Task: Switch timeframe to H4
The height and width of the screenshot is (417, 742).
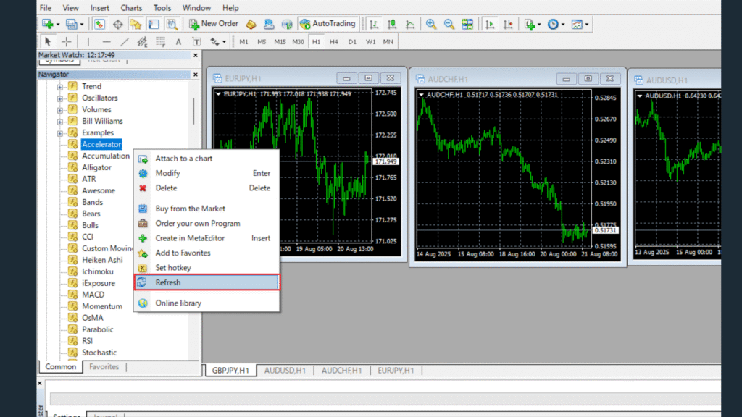Action: coord(333,41)
